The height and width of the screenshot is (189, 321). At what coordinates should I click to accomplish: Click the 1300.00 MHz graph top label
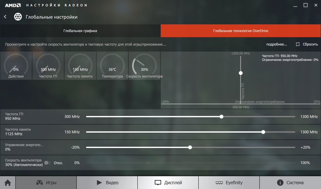[240, 53]
